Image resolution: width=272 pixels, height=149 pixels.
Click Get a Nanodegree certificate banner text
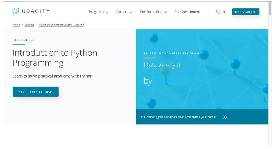178,117
